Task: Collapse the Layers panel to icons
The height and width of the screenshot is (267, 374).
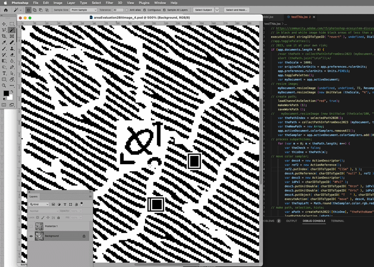Action: point(90,192)
